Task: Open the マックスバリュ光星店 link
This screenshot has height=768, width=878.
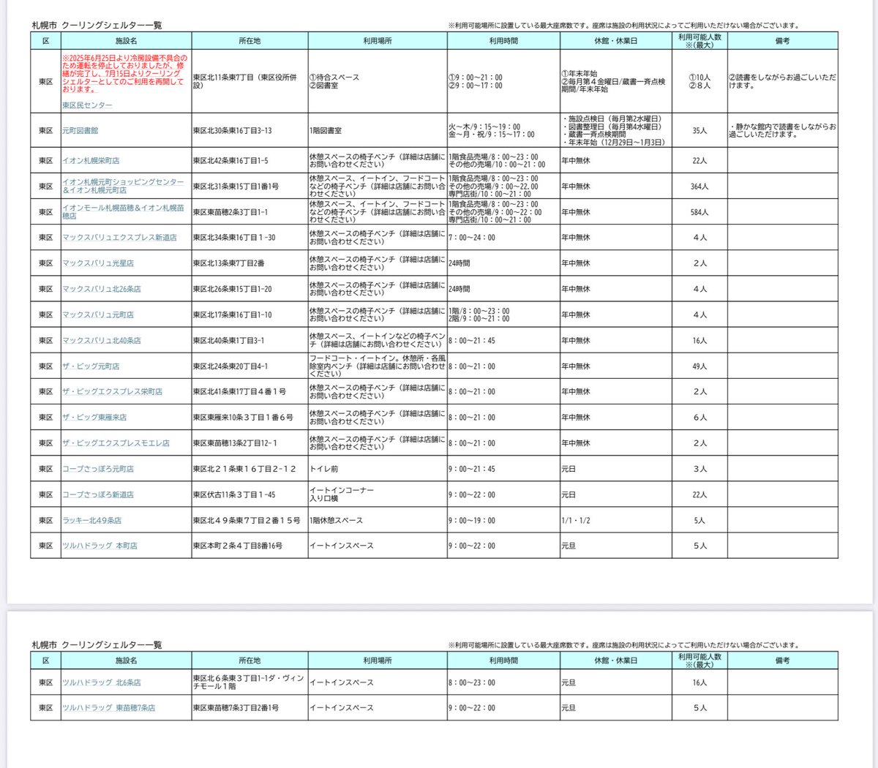Action: coord(98,263)
